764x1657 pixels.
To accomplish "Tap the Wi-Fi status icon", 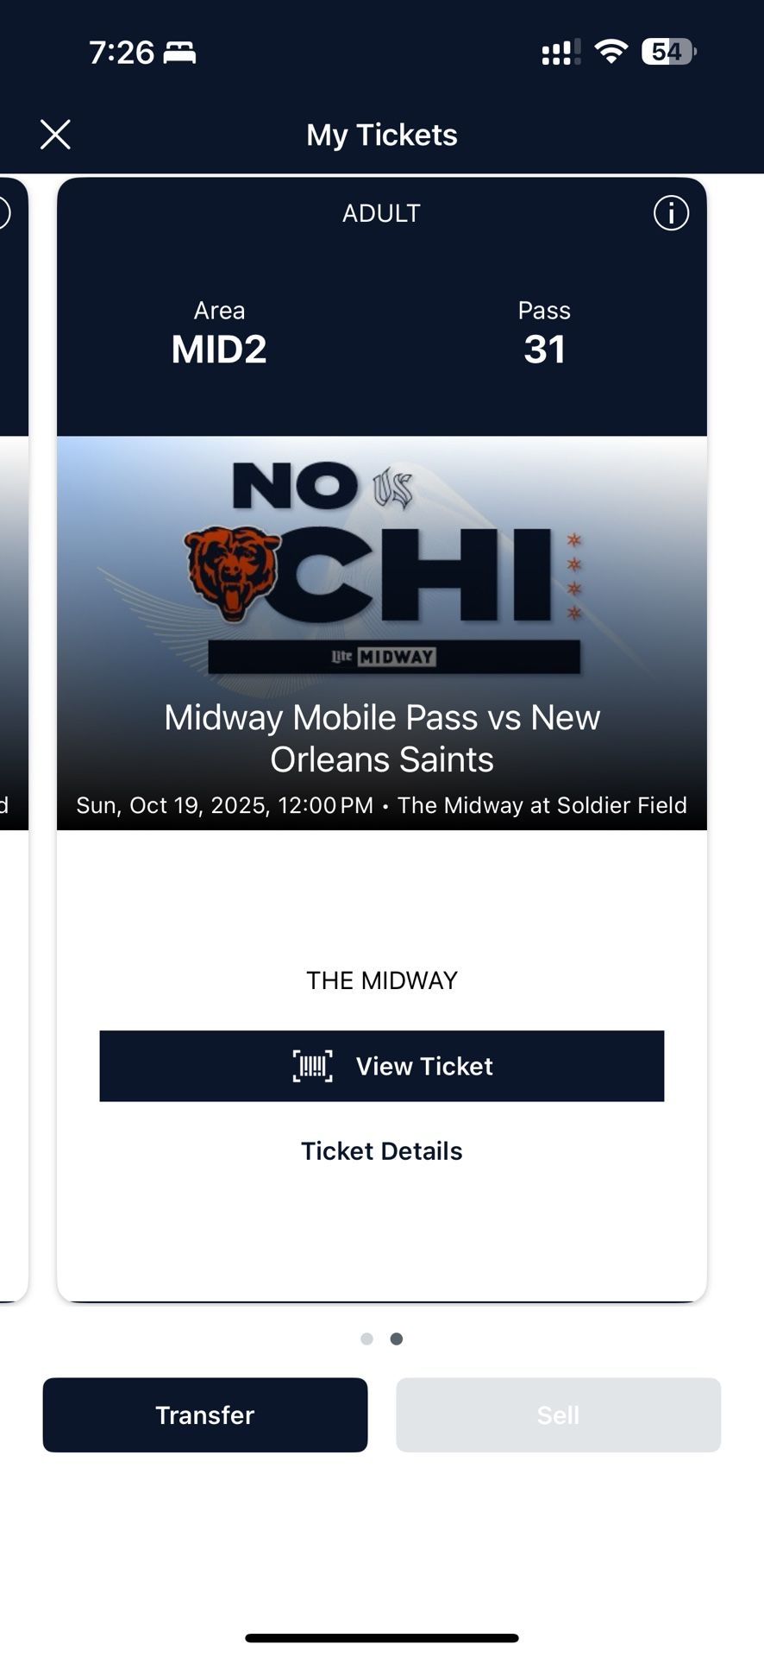I will [611, 52].
